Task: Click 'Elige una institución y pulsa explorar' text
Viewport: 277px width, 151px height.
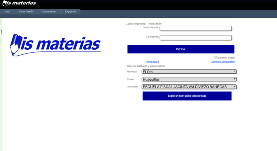Action: [146, 66]
